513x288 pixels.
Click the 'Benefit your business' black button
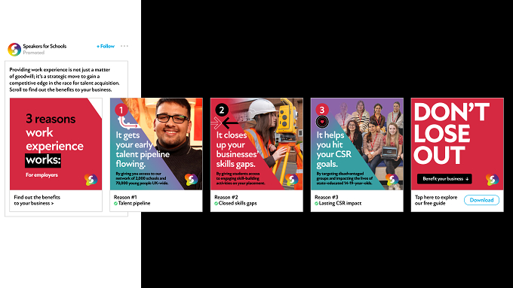point(444,179)
